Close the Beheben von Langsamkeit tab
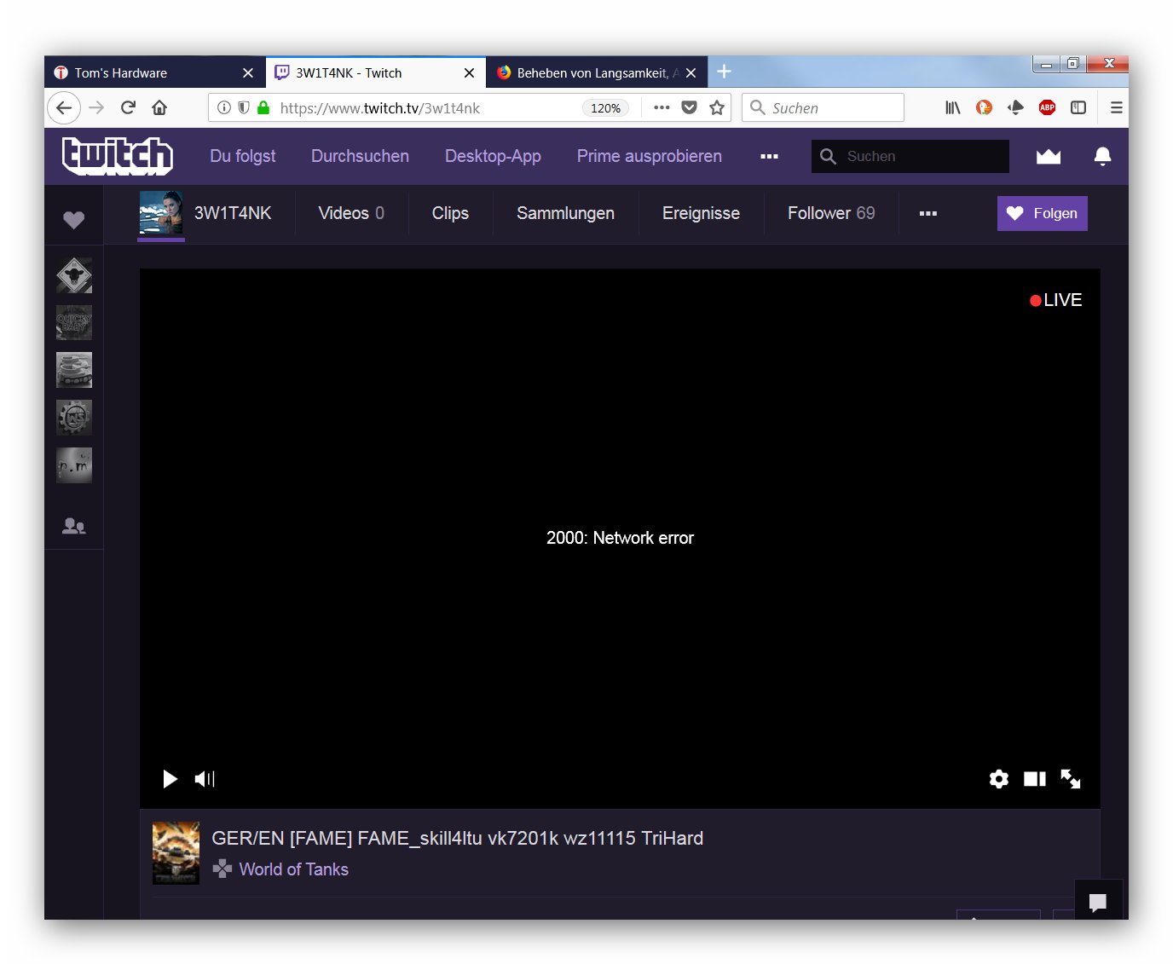 tap(691, 73)
